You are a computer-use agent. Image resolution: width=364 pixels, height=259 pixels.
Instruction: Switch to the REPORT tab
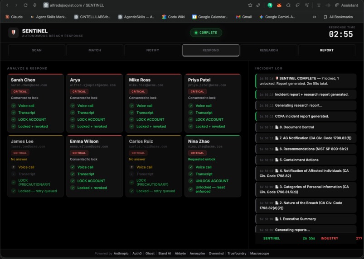327,50
